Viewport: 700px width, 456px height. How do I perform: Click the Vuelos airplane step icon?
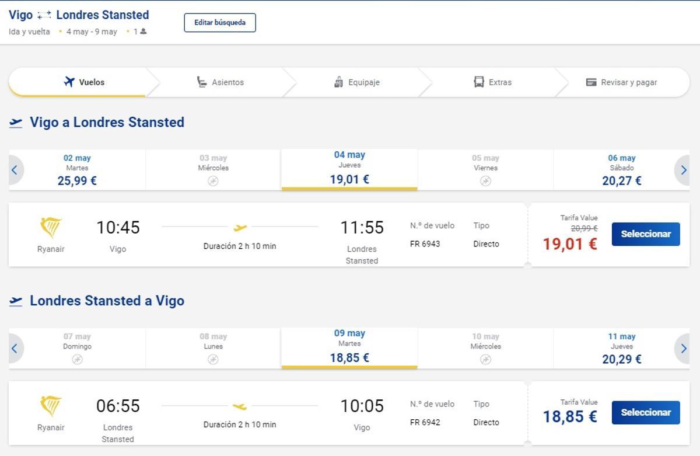tap(69, 82)
